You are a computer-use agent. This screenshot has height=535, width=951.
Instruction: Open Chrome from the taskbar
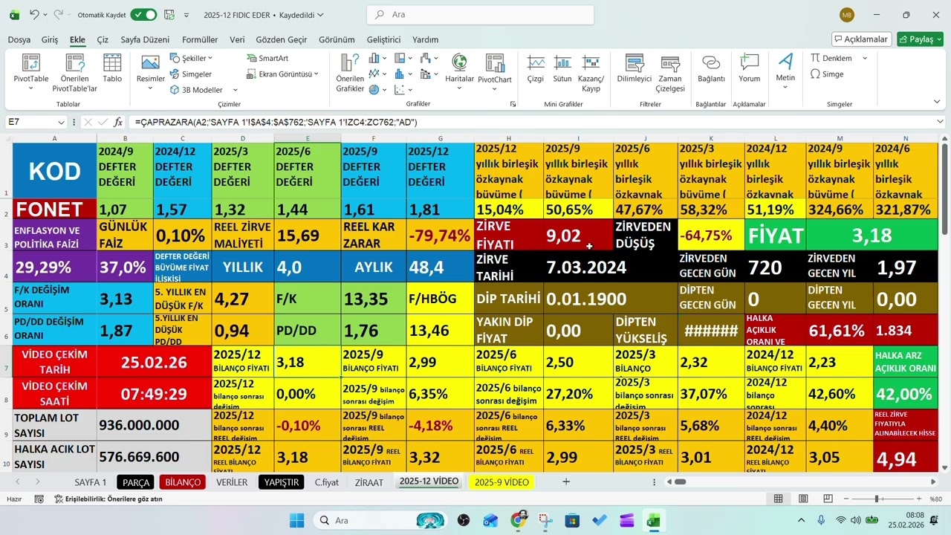tap(519, 520)
